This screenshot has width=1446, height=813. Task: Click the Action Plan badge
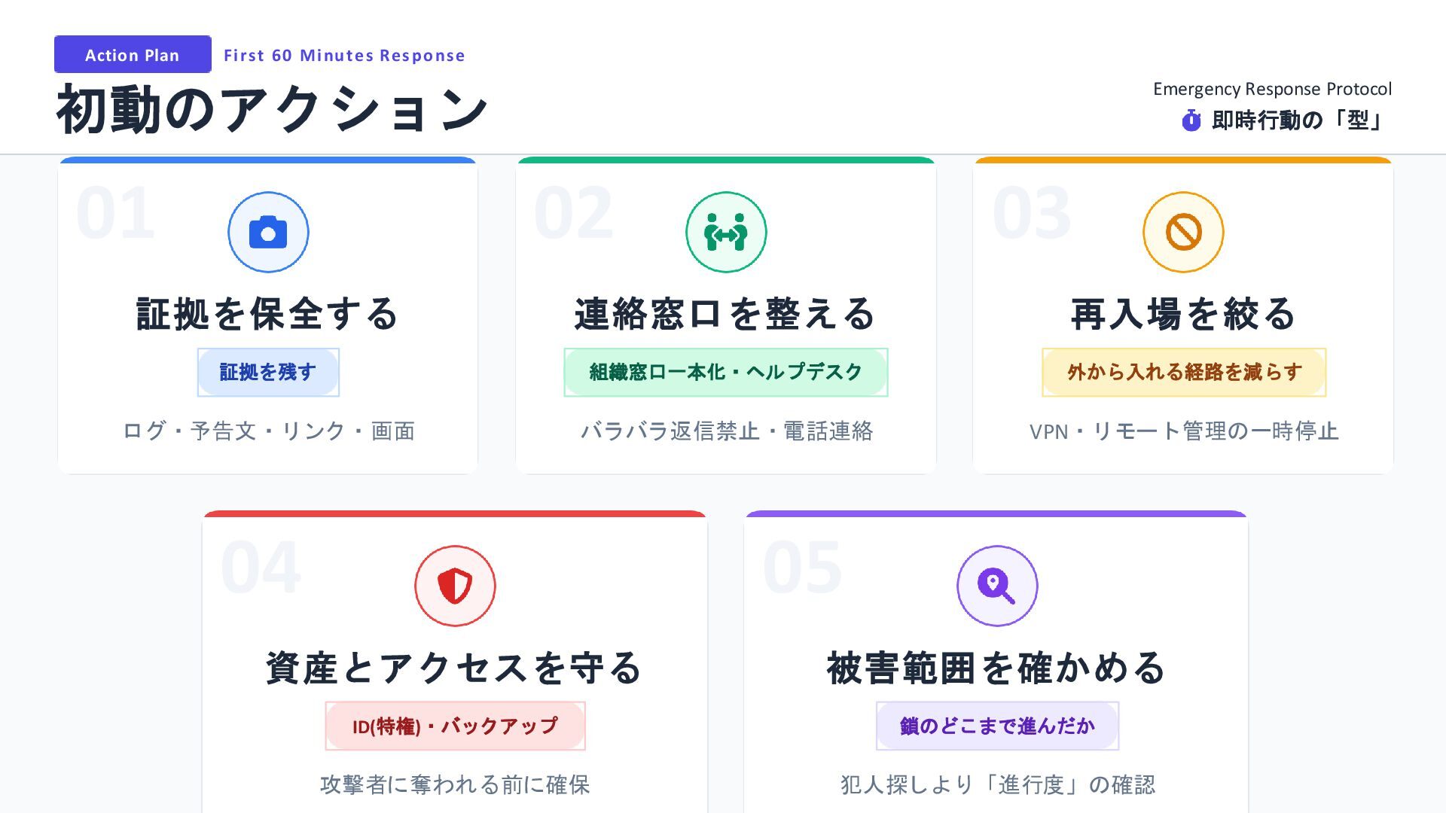point(133,55)
